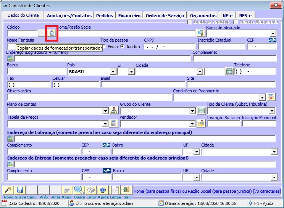The height and width of the screenshot is (208, 284).
Task: Open the Pedidos tab
Action: pyautogui.click(x=105, y=16)
